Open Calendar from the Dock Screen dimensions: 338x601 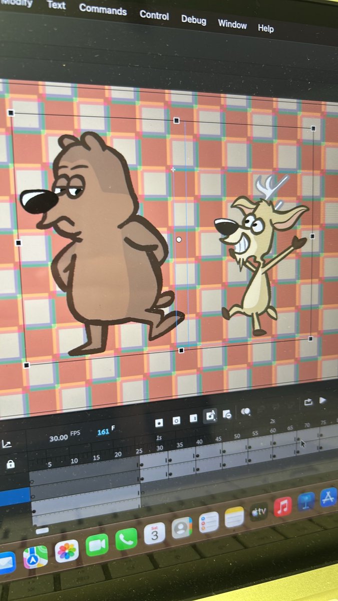point(155,533)
